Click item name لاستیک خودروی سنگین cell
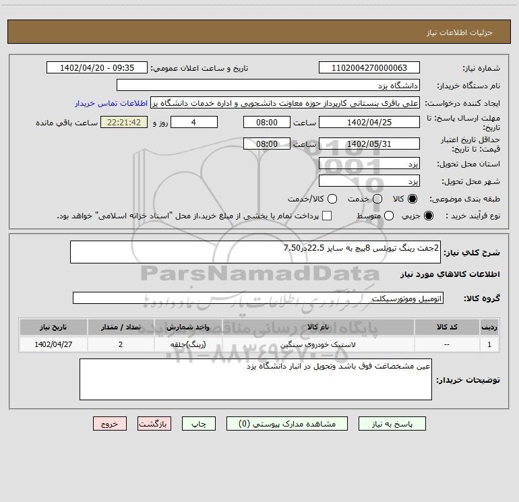519x502 pixels. click(x=318, y=344)
